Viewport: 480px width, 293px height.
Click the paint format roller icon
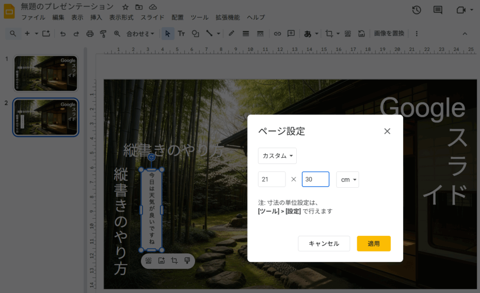[103, 34]
